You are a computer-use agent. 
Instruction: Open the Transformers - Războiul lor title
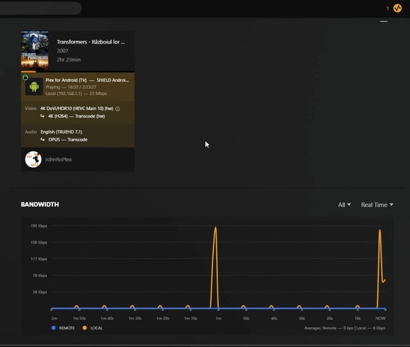(x=91, y=42)
